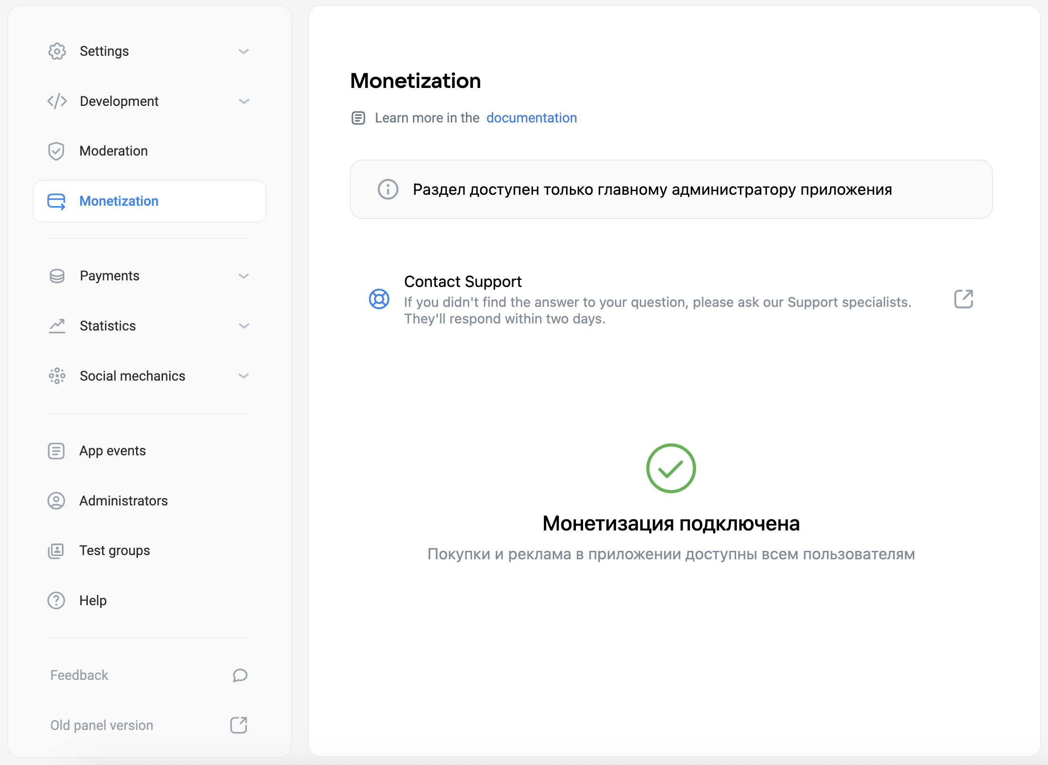Viewport: 1048px width, 765px height.
Task: Expand the Settings chevron
Action: coord(244,52)
